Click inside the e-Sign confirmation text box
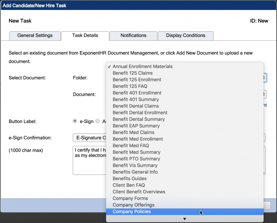This screenshot has height=223, width=277. [89, 159]
